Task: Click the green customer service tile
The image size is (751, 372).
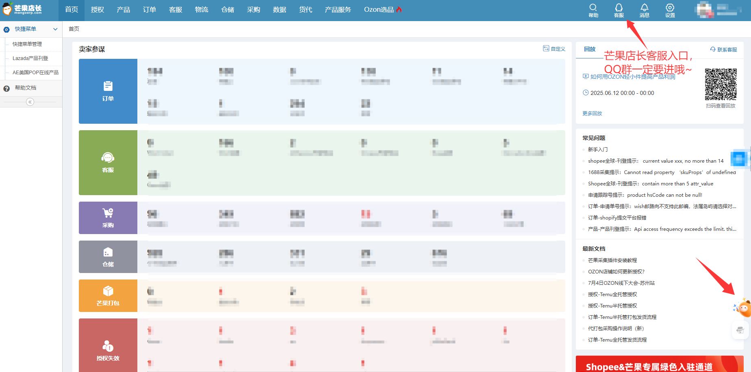Action: [x=108, y=162]
